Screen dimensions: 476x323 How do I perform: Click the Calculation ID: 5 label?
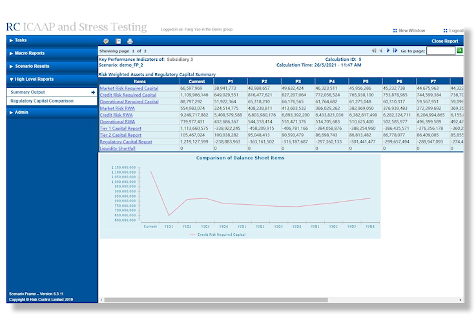point(343,59)
